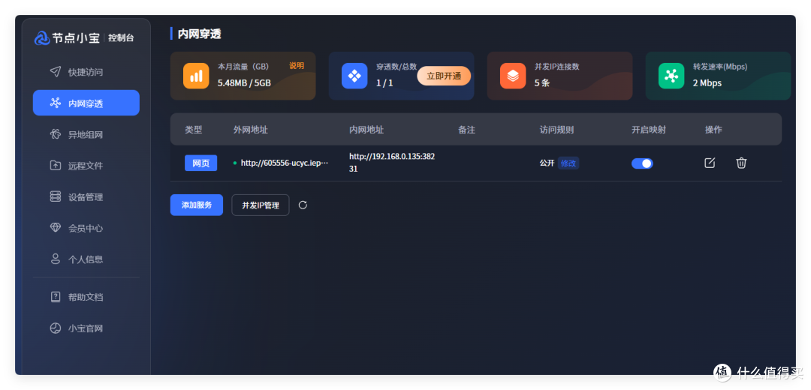Disable the 开启映射 toggle switch
The height and width of the screenshot is (390, 811).
point(642,163)
